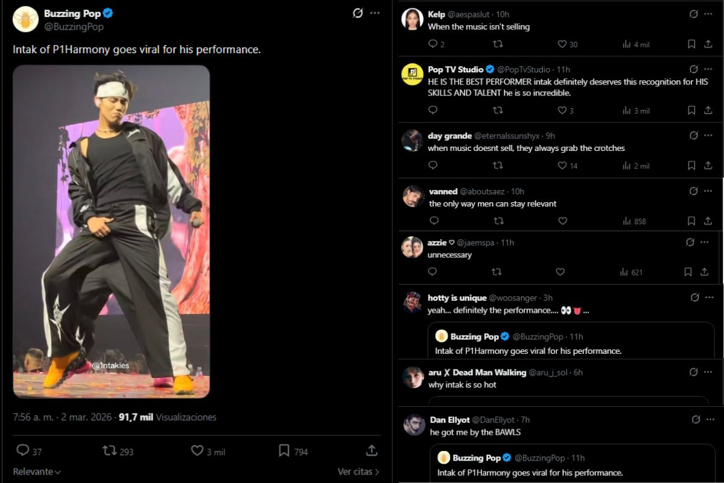Image resolution: width=724 pixels, height=483 pixels.
Task: Open Grok icon on main post header
Action: coord(358,13)
